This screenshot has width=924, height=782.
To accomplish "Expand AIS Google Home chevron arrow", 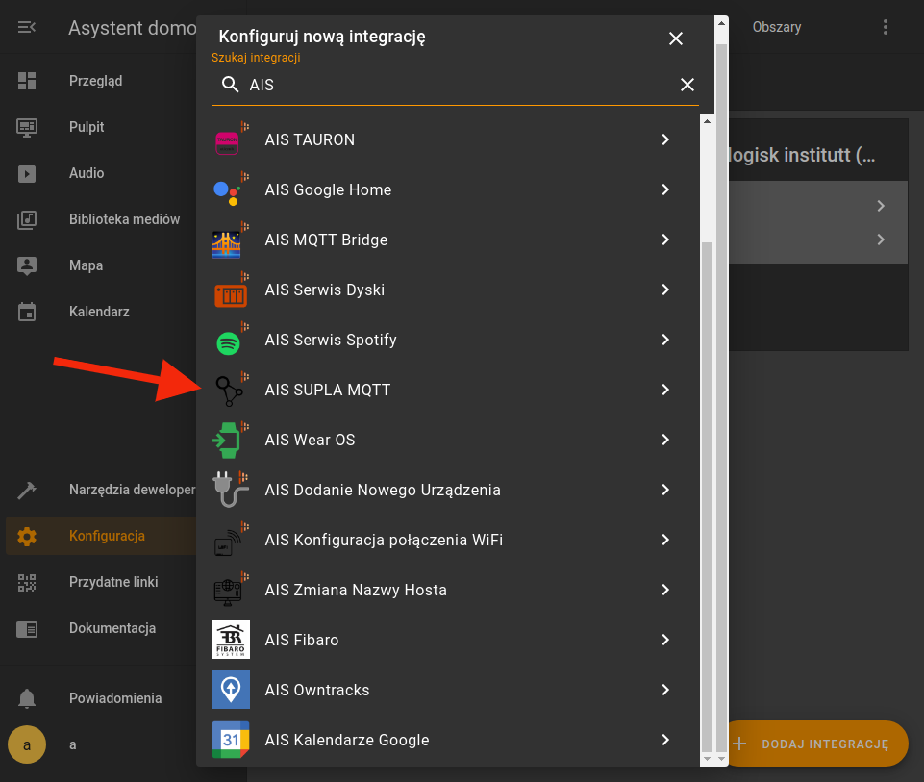I will click(x=665, y=189).
